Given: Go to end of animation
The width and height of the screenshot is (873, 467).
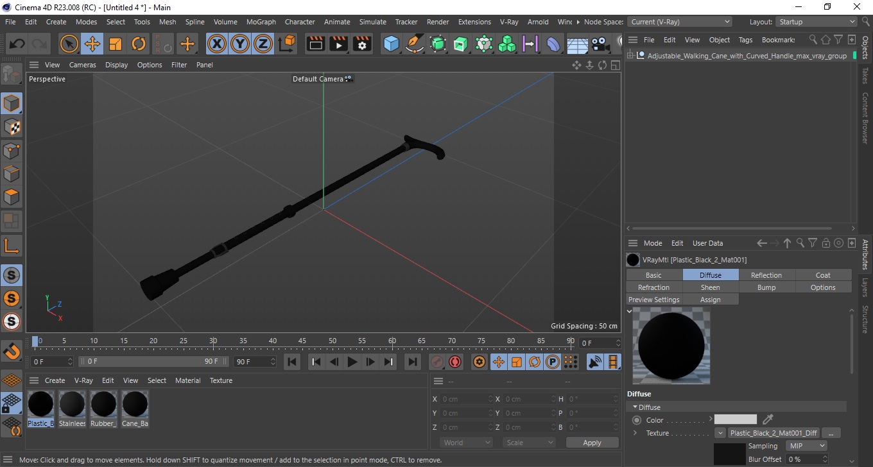Looking at the screenshot, I should (x=413, y=362).
